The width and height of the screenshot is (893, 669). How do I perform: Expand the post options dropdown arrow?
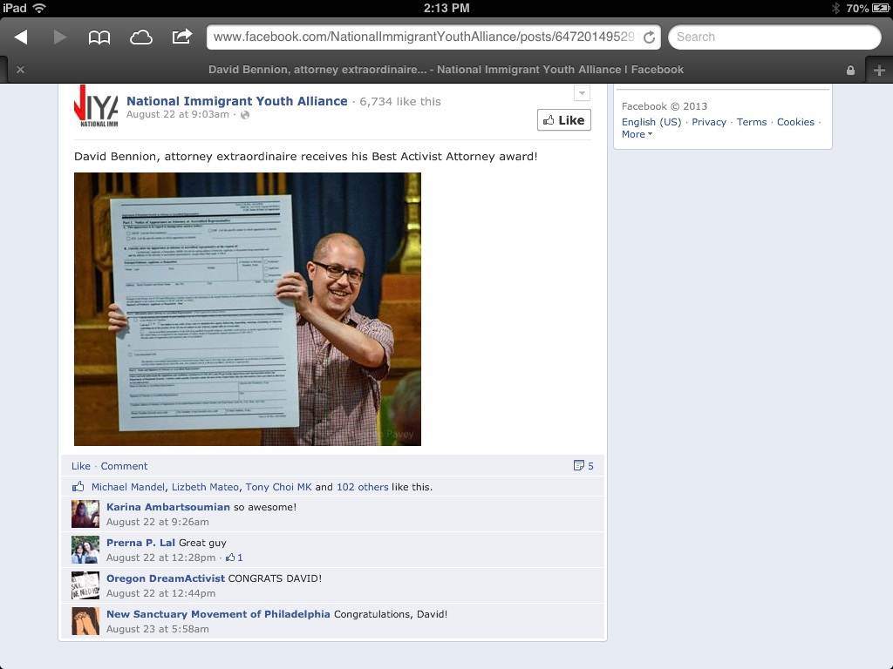coord(582,92)
